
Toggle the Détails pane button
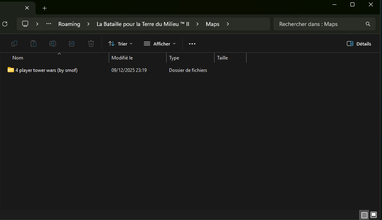click(359, 44)
